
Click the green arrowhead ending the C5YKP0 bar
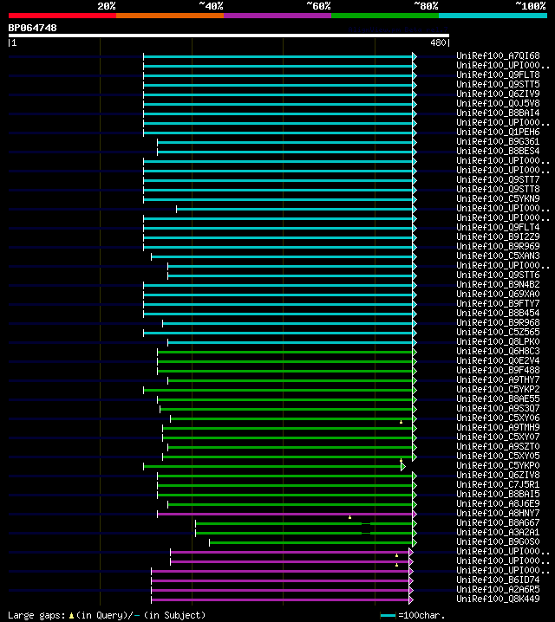pos(403,467)
